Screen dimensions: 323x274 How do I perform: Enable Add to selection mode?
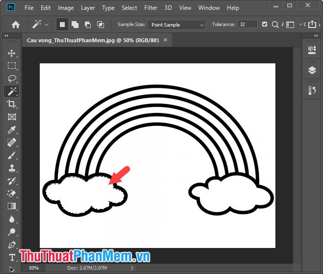75,25
